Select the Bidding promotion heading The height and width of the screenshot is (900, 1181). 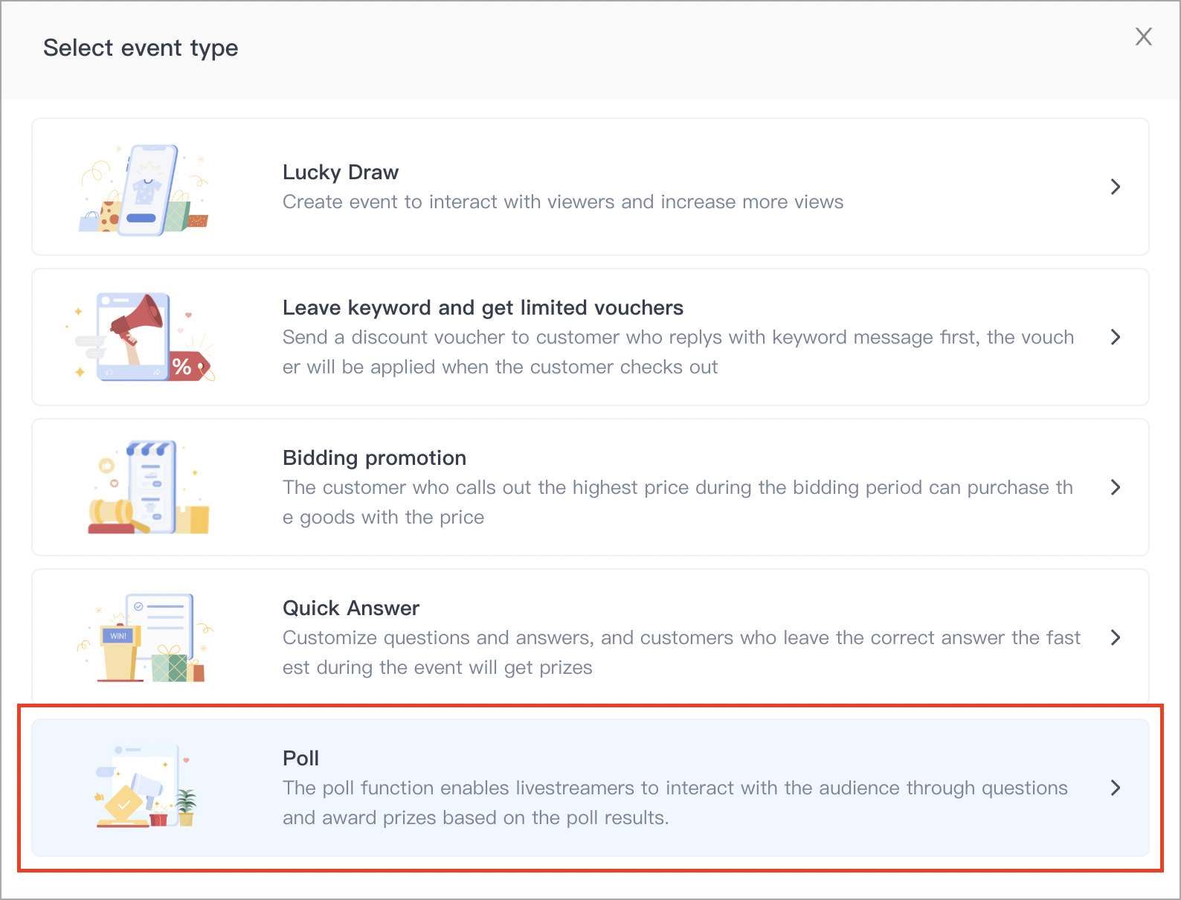pyautogui.click(x=374, y=458)
